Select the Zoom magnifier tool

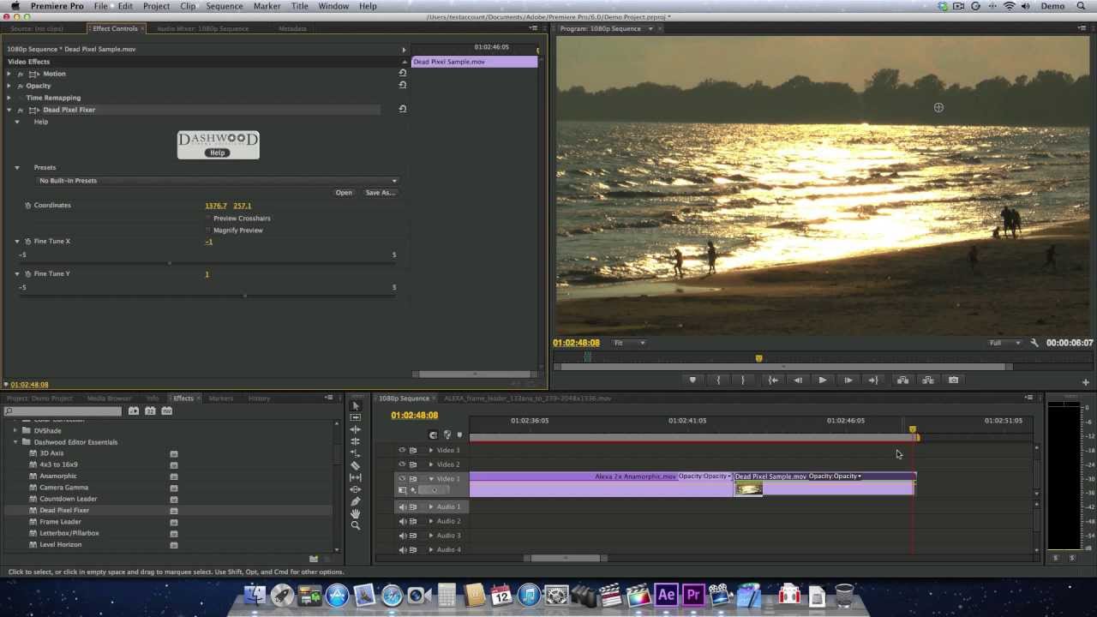point(356,525)
